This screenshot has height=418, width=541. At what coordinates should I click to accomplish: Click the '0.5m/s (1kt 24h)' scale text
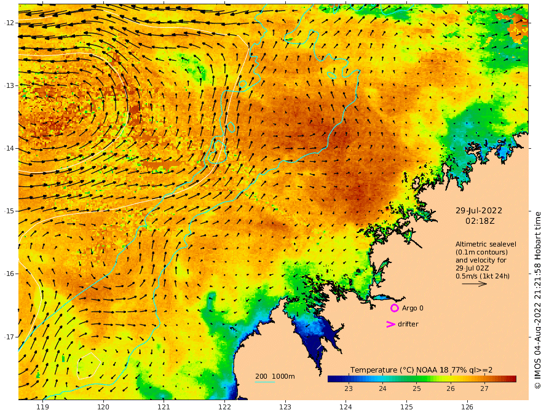(x=483, y=276)
